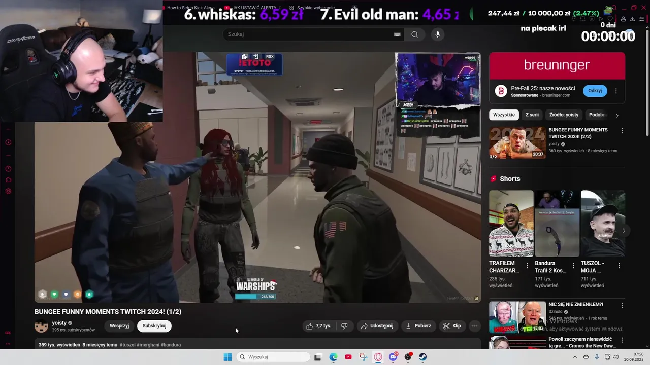Screen dimensions: 650x365
Task: Click the #merghani hashtag
Action: point(148,345)
